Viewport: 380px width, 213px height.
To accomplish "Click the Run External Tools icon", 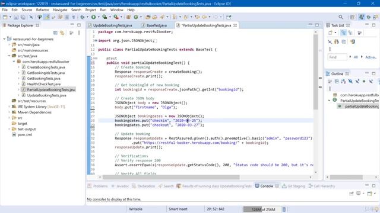I will (116, 17).
